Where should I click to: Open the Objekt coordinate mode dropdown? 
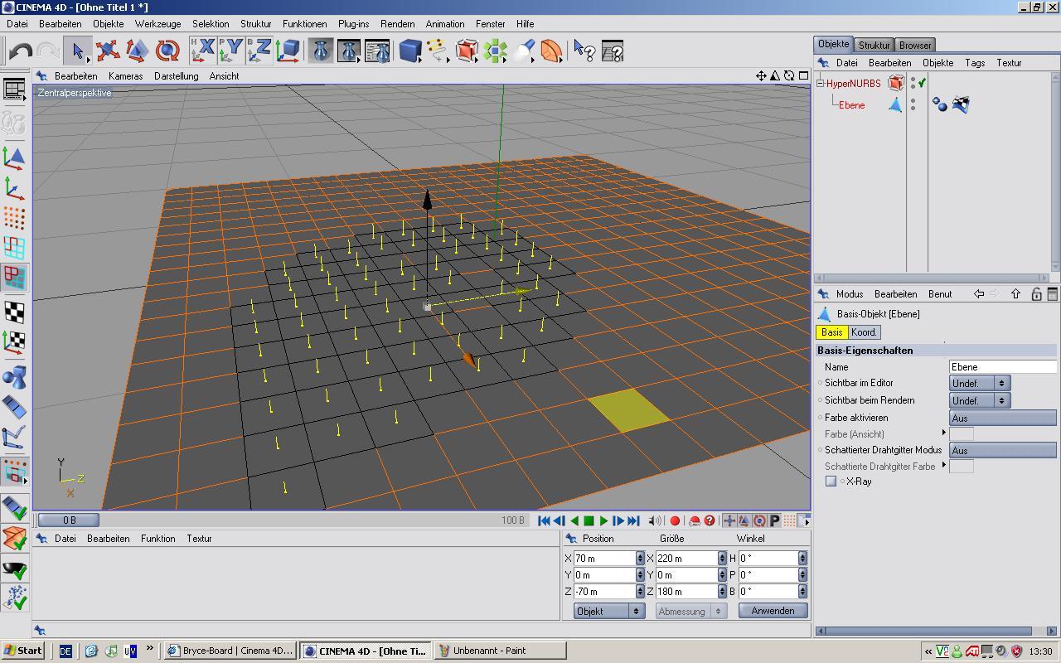tap(608, 611)
